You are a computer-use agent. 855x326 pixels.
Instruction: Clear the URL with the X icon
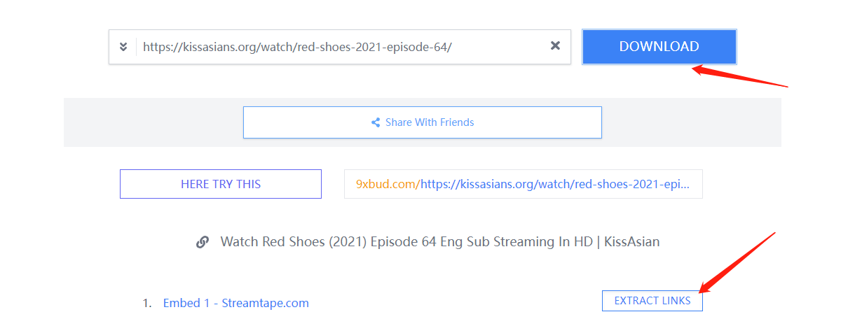tap(555, 46)
